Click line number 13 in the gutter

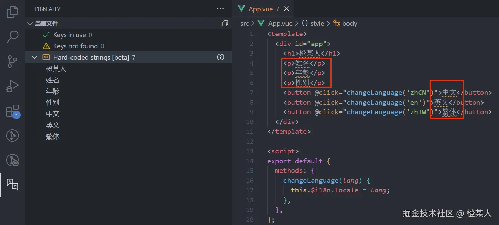coord(250,151)
